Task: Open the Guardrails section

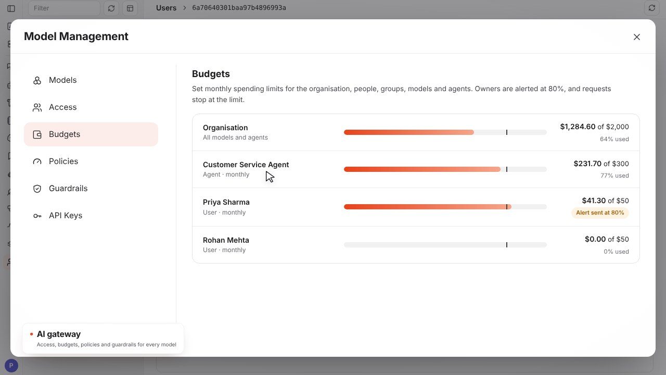Action: coord(91,189)
